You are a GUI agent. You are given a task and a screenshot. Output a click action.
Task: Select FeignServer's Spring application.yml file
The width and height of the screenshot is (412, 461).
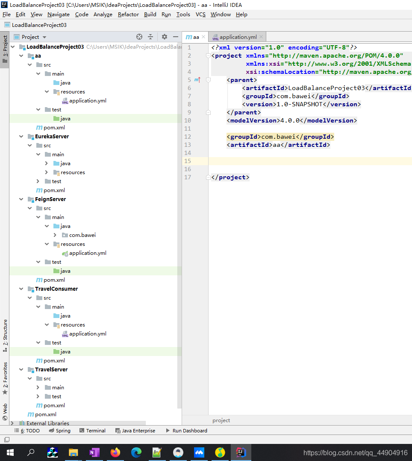click(84, 253)
